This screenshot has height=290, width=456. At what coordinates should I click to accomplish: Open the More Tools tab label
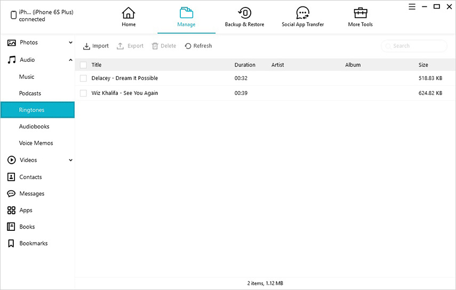coord(361,25)
